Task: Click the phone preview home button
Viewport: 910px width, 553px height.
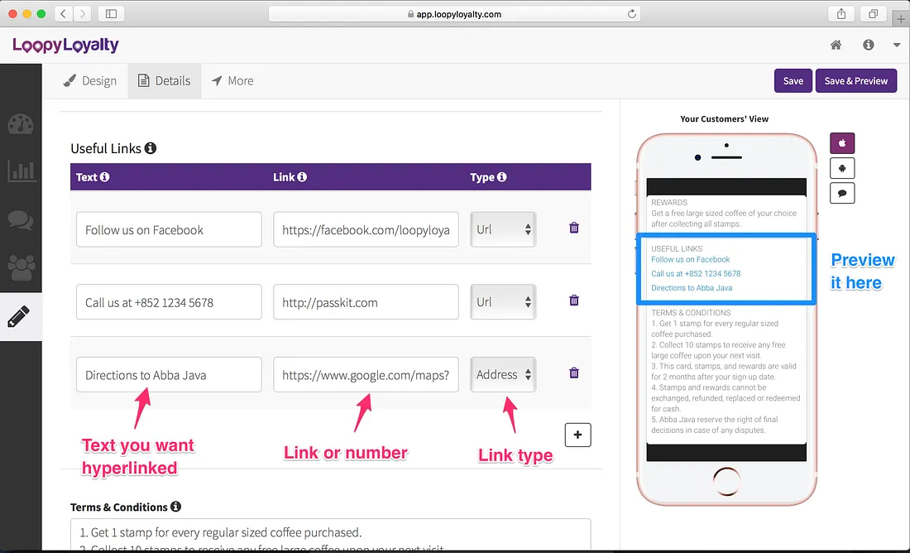Action: tap(726, 480)
